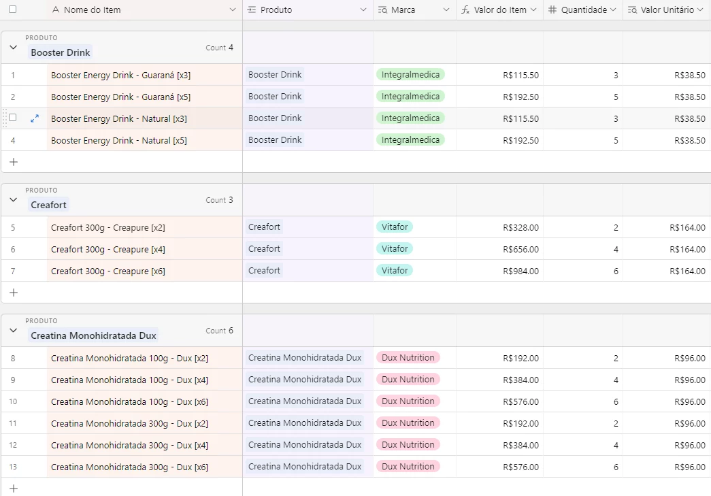Click Quantidade cell in Guaraná [x5] row
The height and width of the screenshot is (496, 711).
583,97
